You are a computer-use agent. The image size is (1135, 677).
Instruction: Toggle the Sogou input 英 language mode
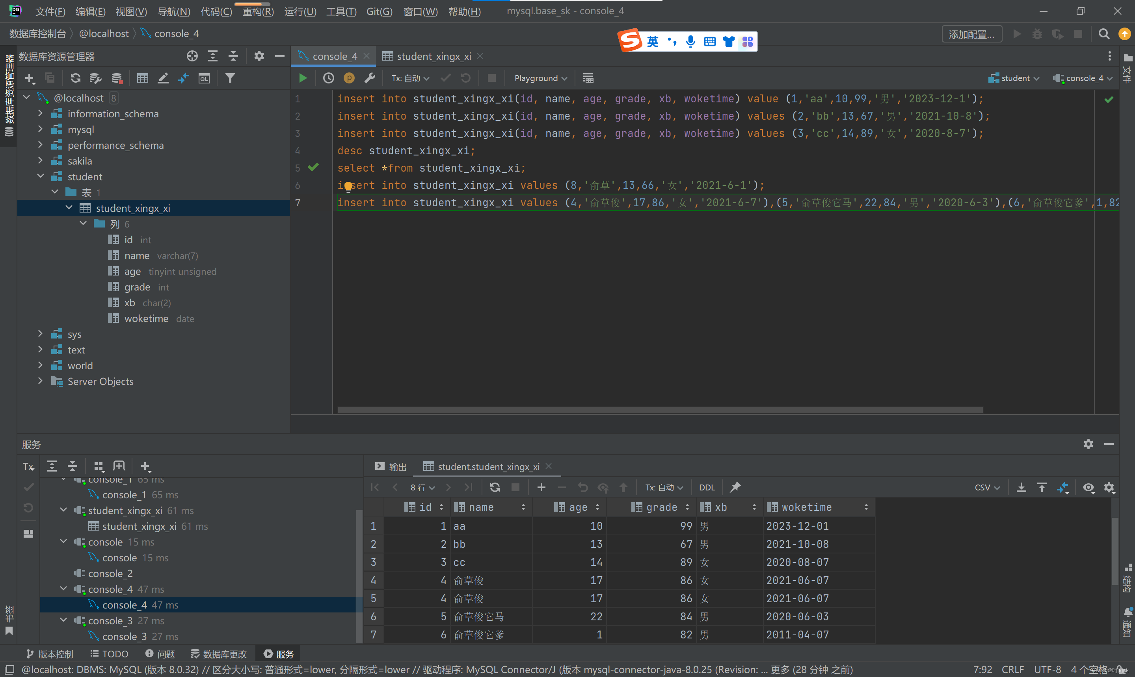653,41
